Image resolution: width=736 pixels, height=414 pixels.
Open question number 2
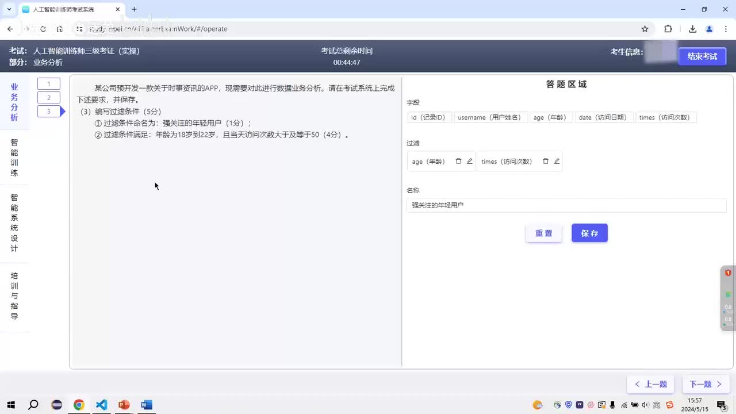click(49, 98)
